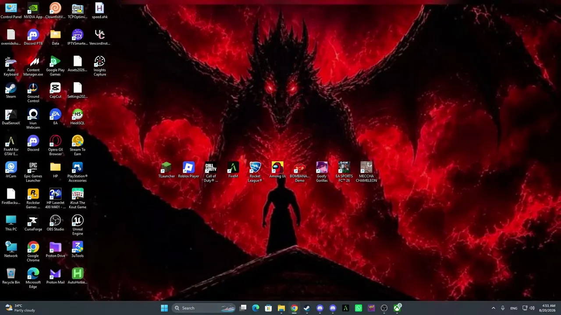The image size is (561, 315).
Task: Select the Among Us desktop icon
Action: 277,171
